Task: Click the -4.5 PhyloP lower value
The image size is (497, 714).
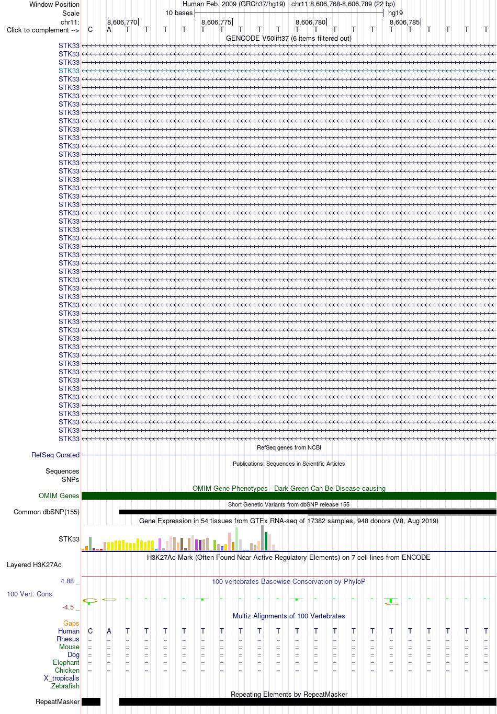Action: pos(68,607)
